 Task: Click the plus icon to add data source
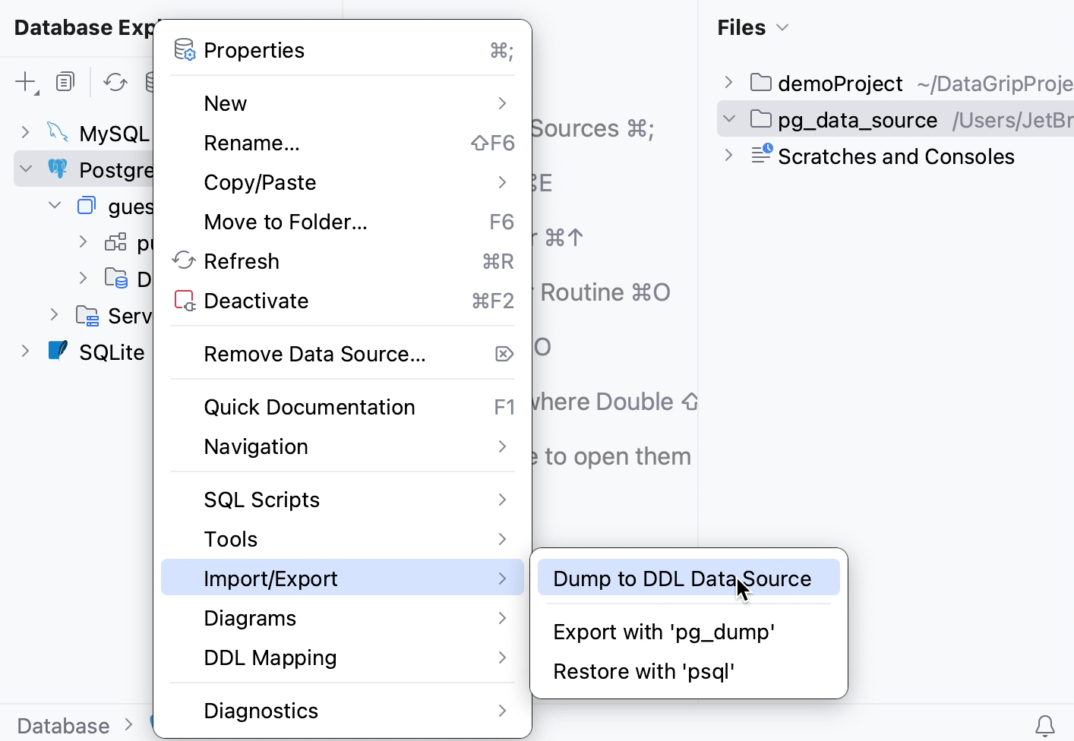point(27,82)
